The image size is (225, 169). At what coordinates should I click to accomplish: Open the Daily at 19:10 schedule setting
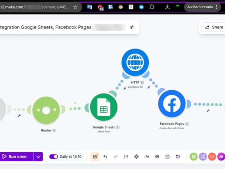pos(71,156)
